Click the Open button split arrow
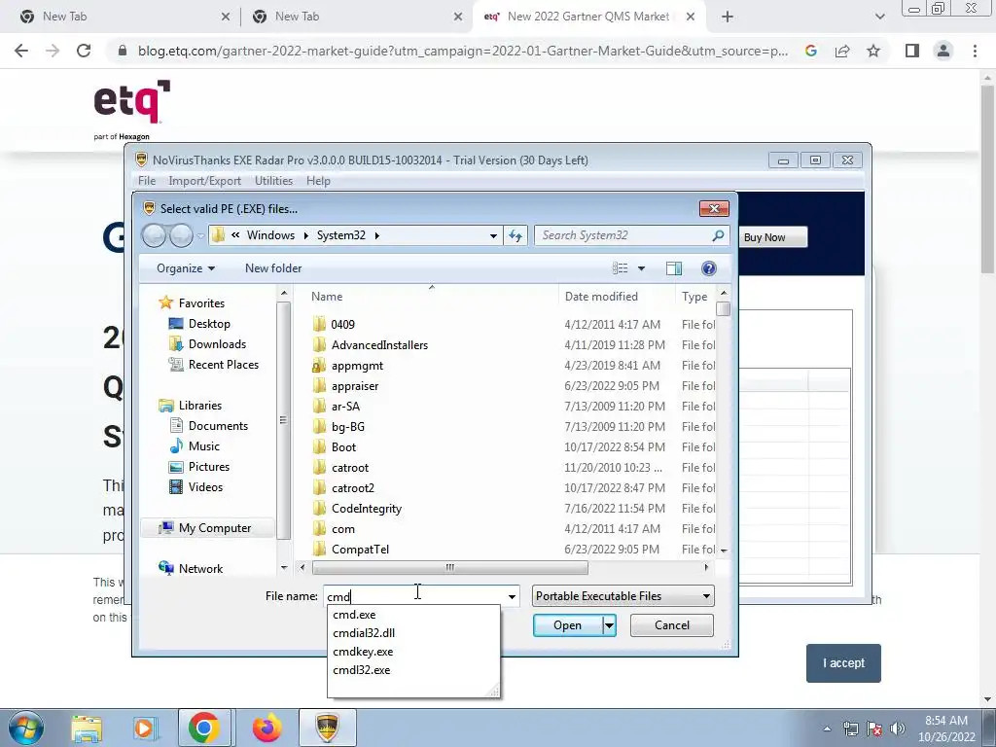This screenshot has height=747, width=996. (x=609, y=625)
